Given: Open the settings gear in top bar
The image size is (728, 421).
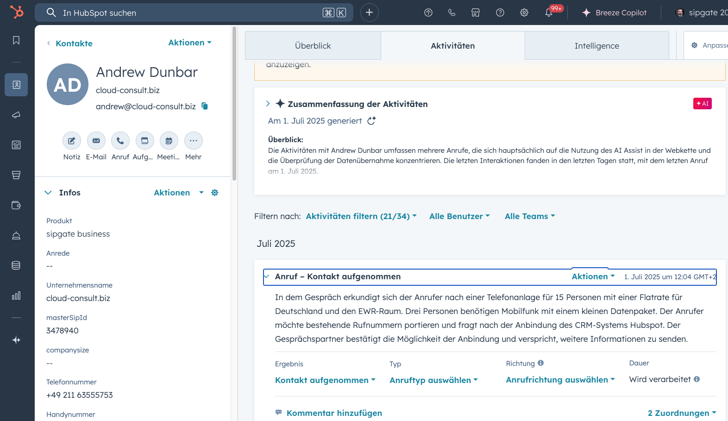Looking at the screenshot, I should pos(524,13).
